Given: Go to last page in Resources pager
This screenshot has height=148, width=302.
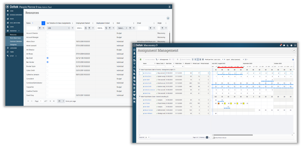Looking at the screenshot, I should point(54,101).
